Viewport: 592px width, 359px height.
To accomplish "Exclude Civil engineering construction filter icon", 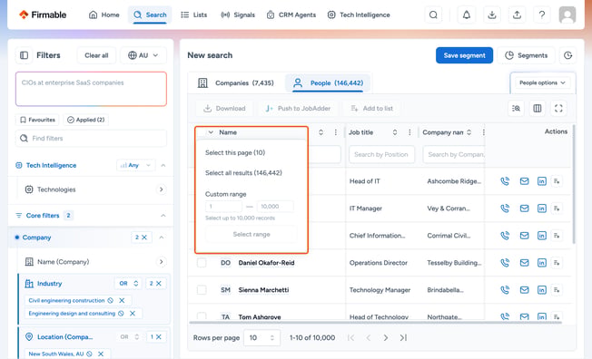I will point(110,301).
